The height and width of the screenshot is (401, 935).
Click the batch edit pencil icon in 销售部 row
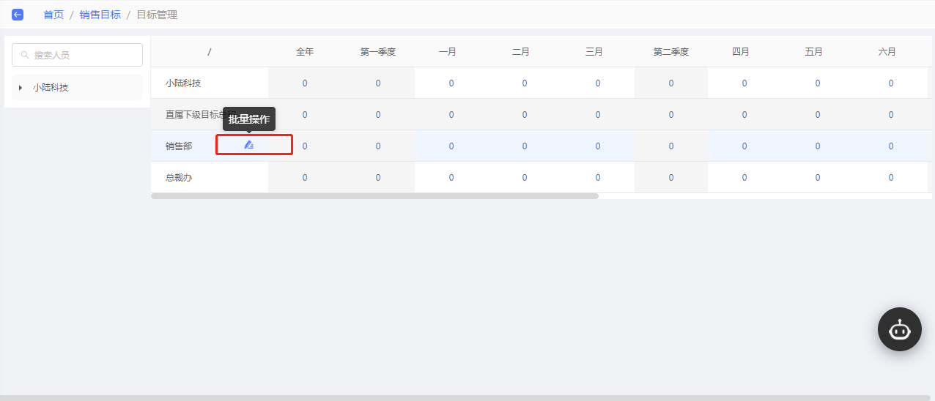point(249,145)
